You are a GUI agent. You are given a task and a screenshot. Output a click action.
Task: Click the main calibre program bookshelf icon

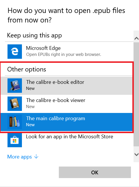tap(15, 122)
